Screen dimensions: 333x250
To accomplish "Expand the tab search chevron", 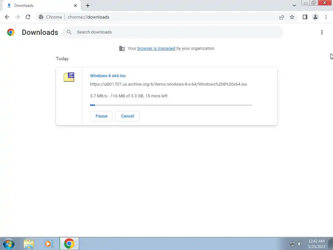I will tap(294, 6).
